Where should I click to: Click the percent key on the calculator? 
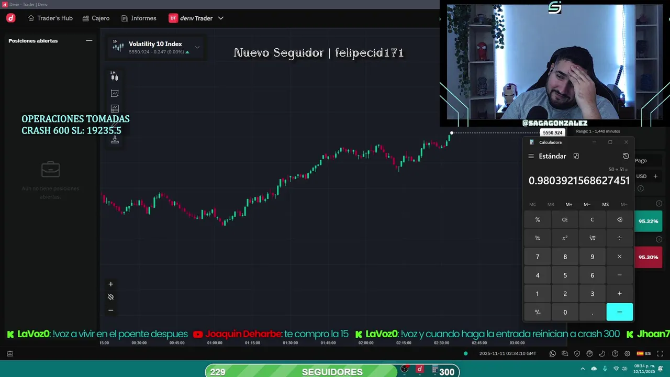[x=538, y=219]
